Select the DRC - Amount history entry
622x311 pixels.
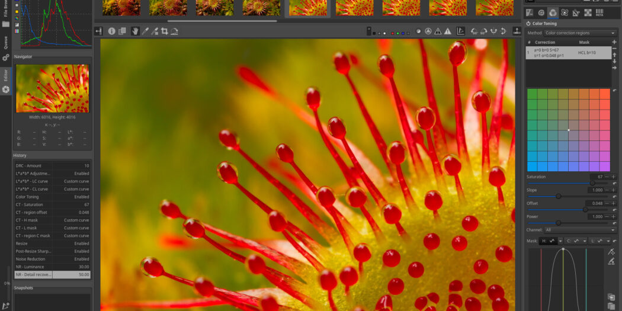52,166
